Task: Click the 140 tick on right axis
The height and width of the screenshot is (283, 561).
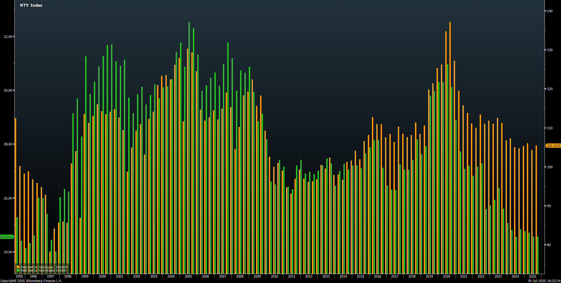Action: (550, 11)
